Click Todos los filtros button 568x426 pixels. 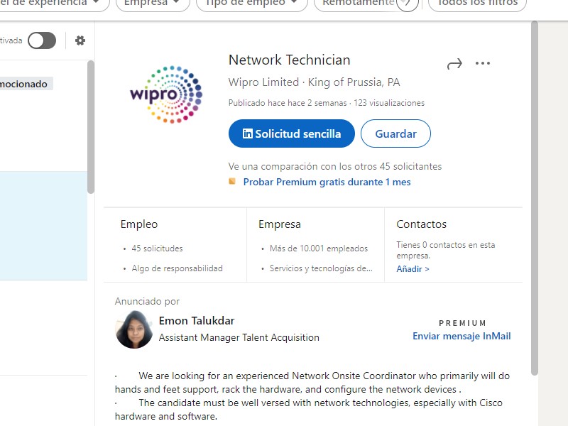[x=477, y=4]
